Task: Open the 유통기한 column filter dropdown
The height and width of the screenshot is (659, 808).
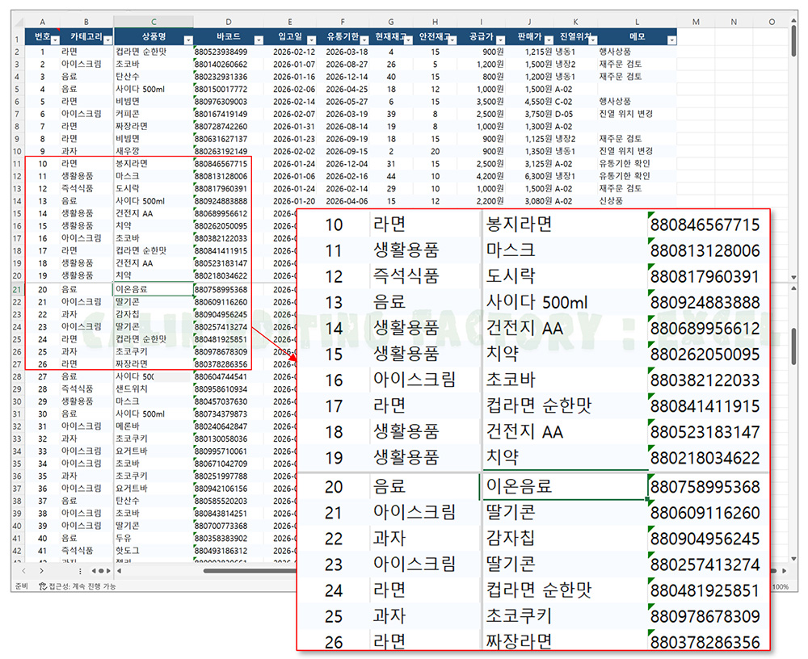Action: pos(364,39)
